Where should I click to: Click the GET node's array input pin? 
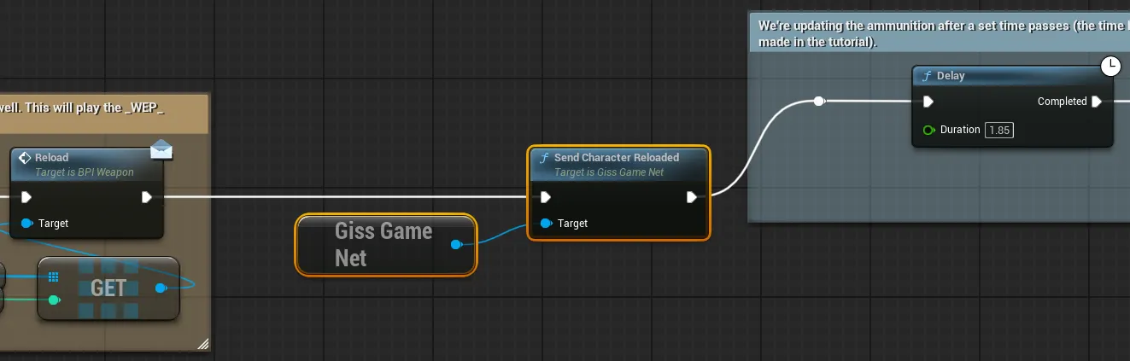(53, 277)
